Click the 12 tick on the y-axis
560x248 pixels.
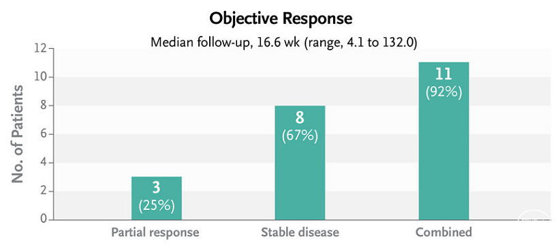[x=41, y=48]
